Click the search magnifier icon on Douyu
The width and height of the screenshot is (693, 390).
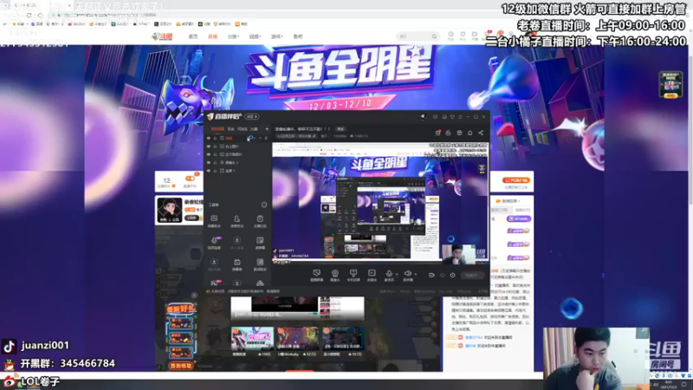click(434, 36)
